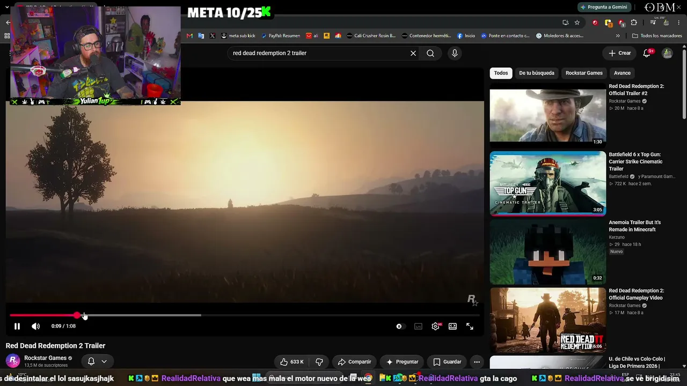Save the video with Guardar
This screenshot has height=386, width=687.
tap(447, 362)
